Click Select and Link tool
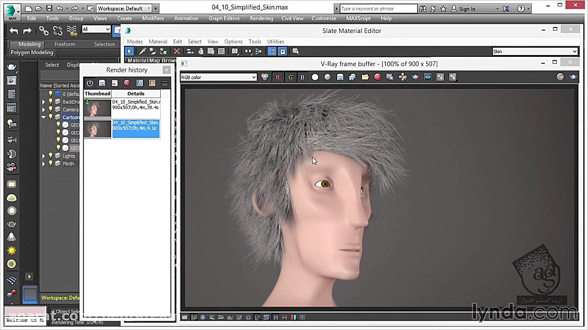 pyautogui.click(x=44, y=31)
